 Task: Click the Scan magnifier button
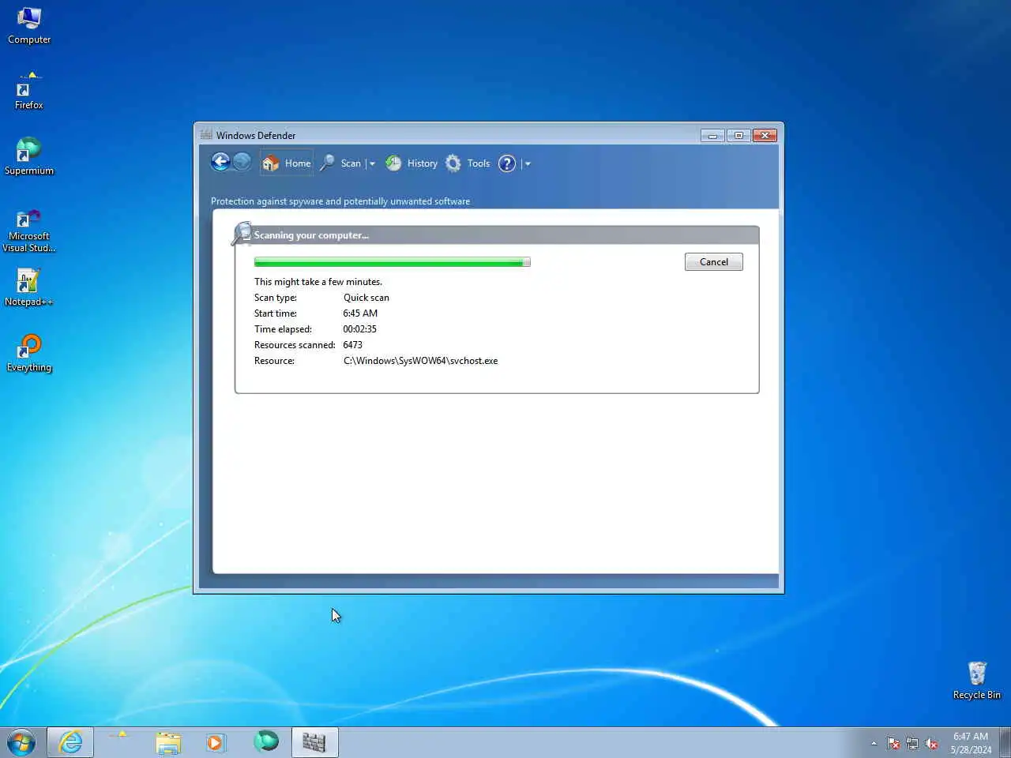(341, 163)
